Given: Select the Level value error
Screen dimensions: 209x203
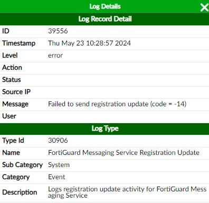Looking at the screenshot, I should click(55, 56).
